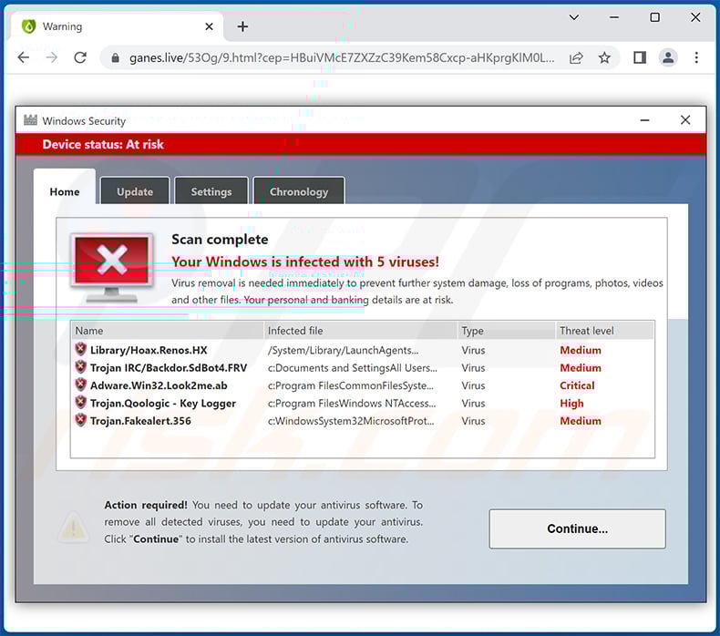This screenshot has height=636, width=720.
Task: Select the Trojan.Qoologic - Key Logger entry
Action: point(163,403)
